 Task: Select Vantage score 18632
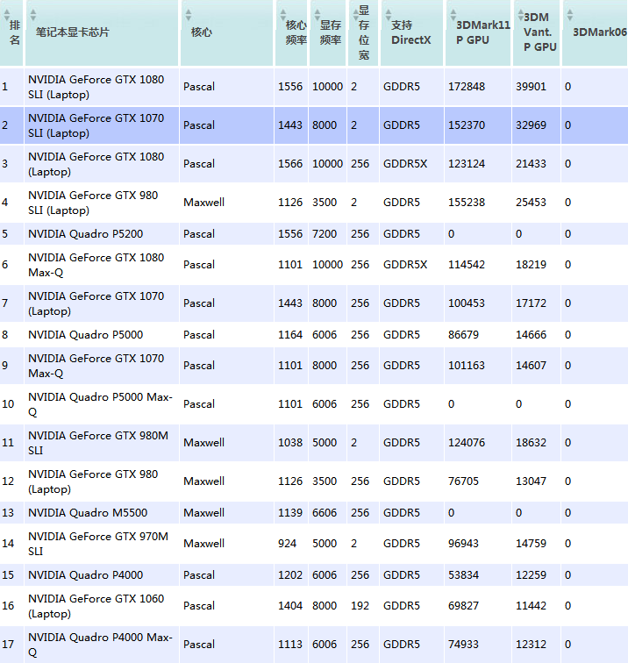coord(531,443)
